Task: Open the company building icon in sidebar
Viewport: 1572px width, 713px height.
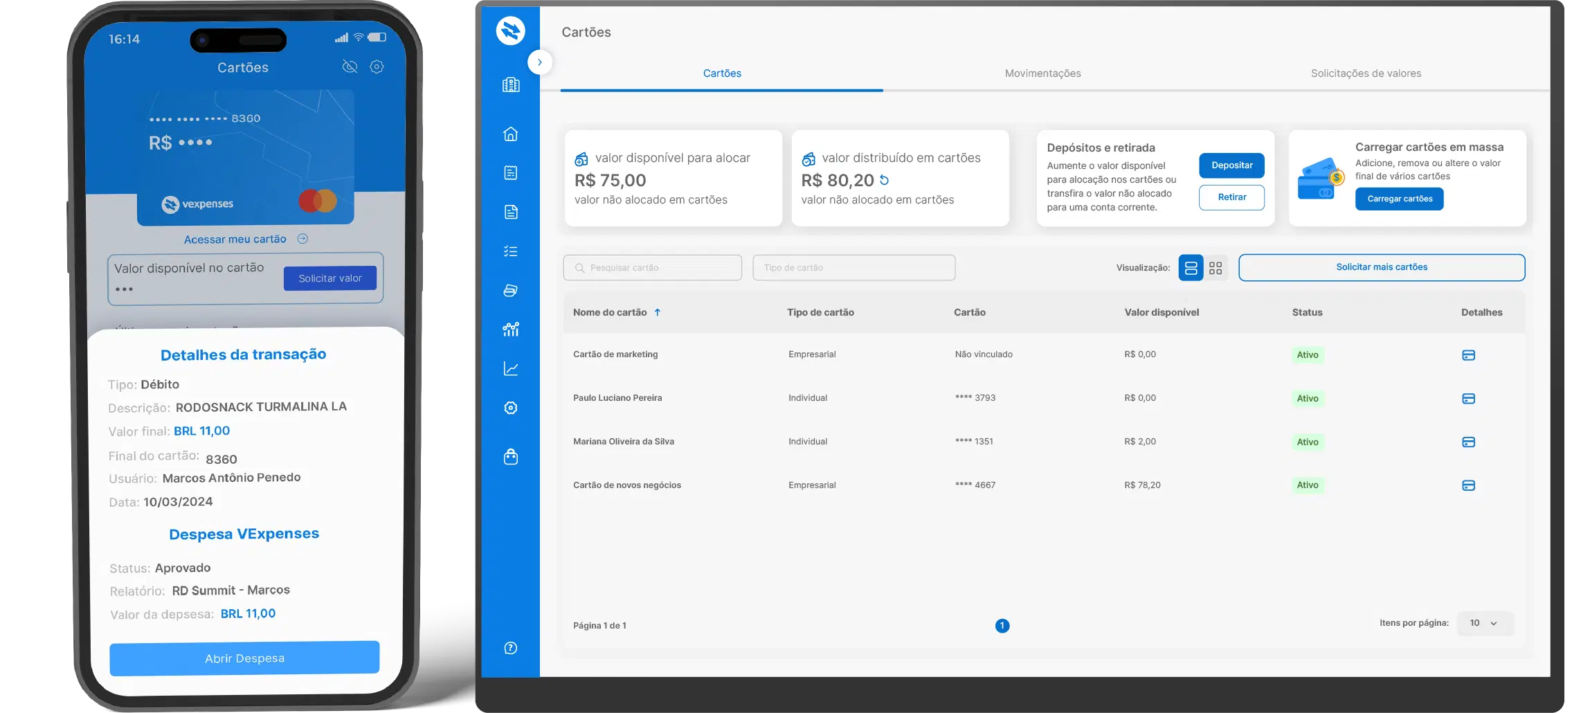Action: [x=510, y=85]
